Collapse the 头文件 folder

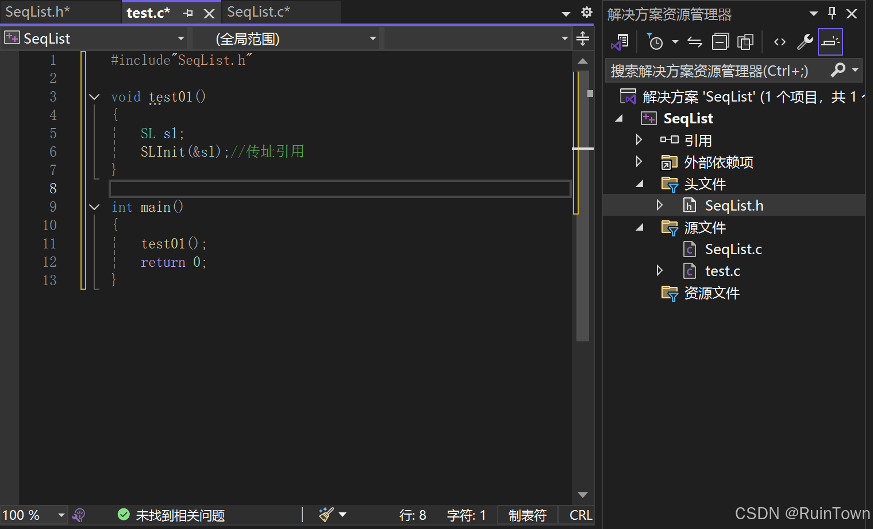tap(639, 184)
